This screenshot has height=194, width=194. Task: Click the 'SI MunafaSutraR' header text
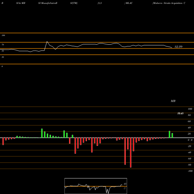48,3
